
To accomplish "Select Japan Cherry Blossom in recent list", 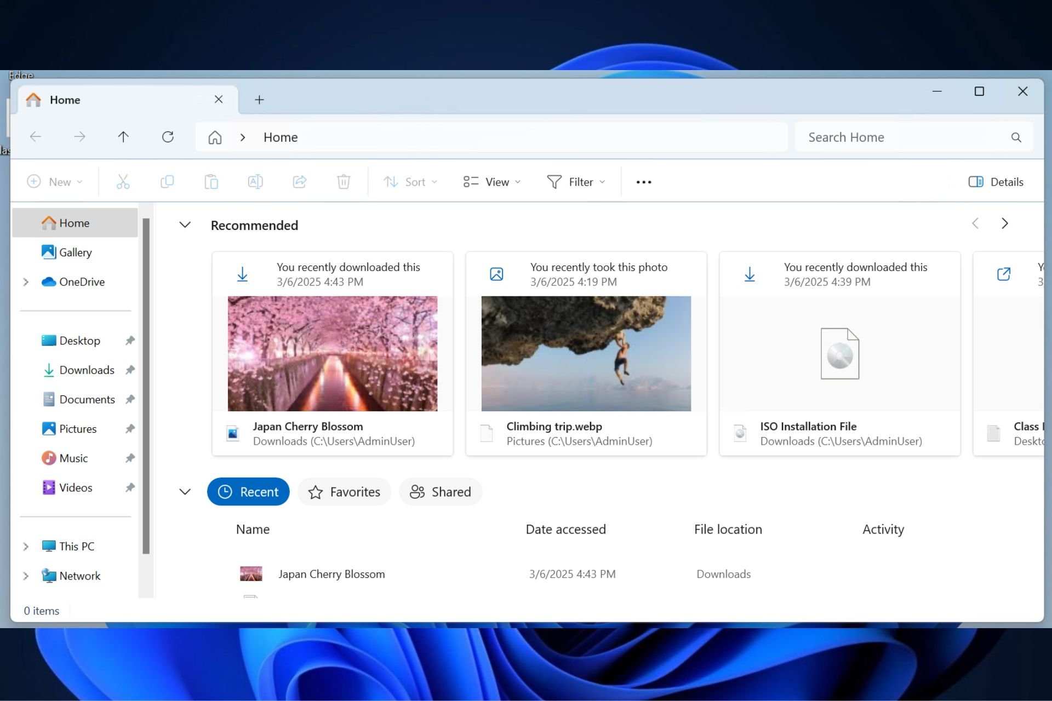I will [331, 574].
